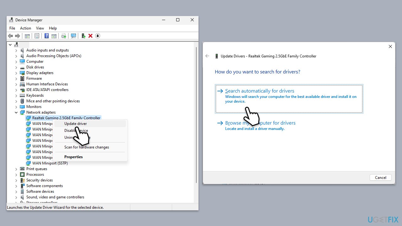
Task: Click the Keyboards category icon
Action: pos(22,95)
